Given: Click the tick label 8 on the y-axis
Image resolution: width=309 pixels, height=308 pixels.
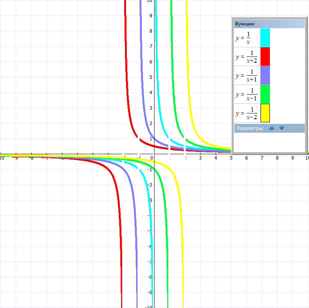Looking at the screenshot, I should 151,31.
